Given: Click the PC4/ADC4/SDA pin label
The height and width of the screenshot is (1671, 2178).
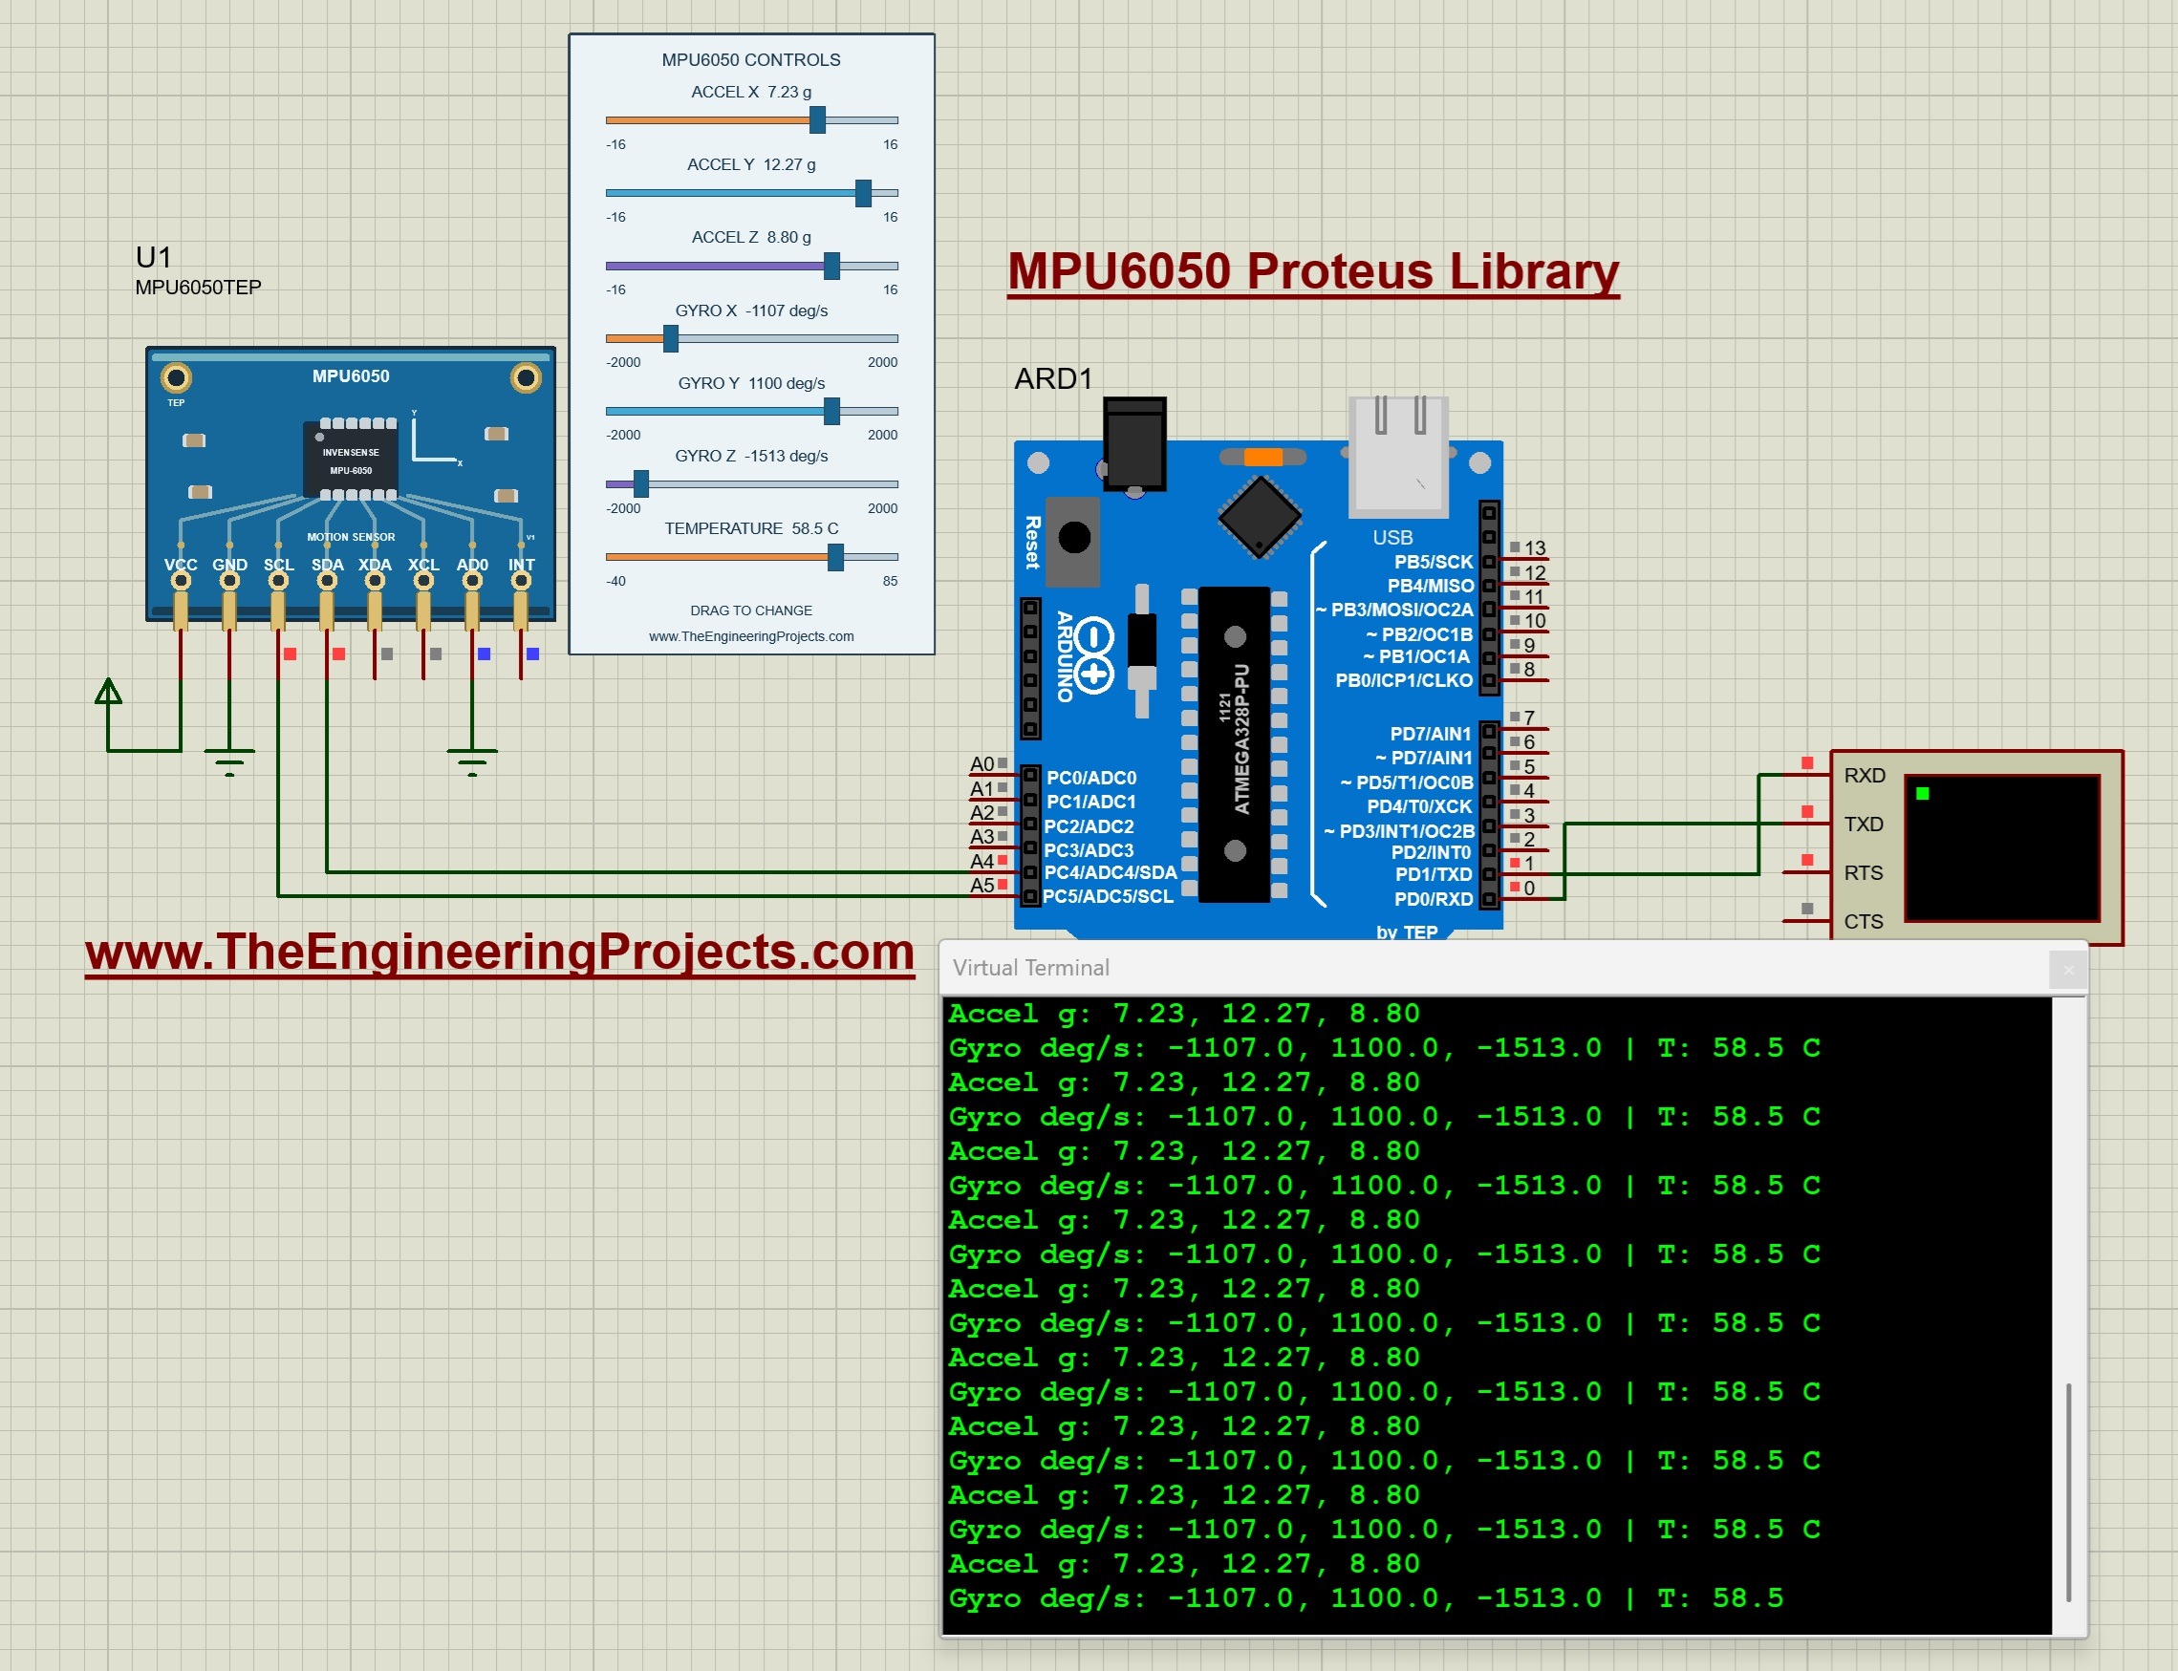Looking at the screenshot, I should coord(1111,872).
